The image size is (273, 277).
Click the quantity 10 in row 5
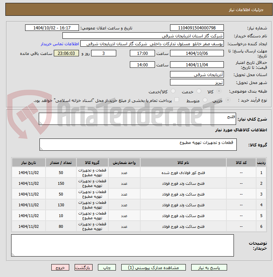(x=61, y=216)
